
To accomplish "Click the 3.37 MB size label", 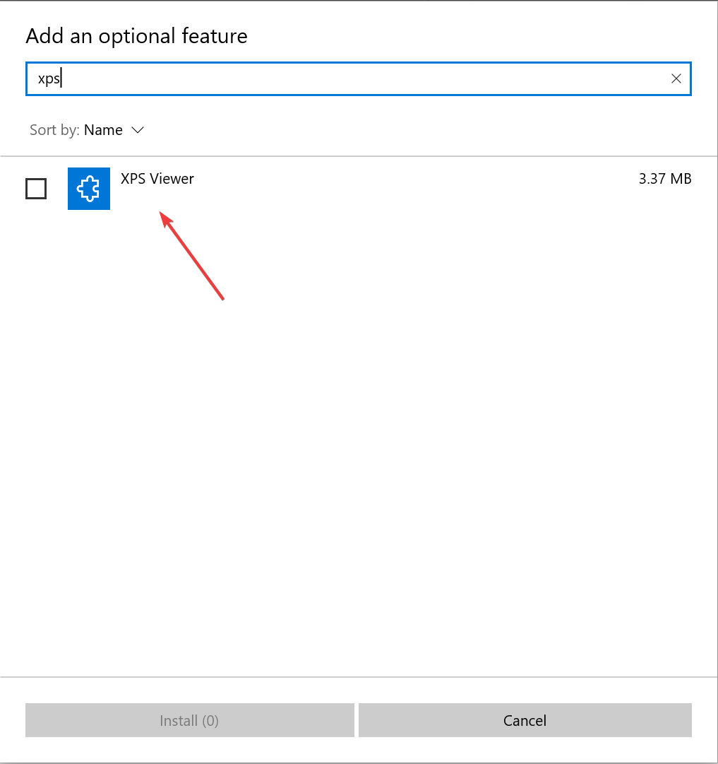I will click(664, 179).
